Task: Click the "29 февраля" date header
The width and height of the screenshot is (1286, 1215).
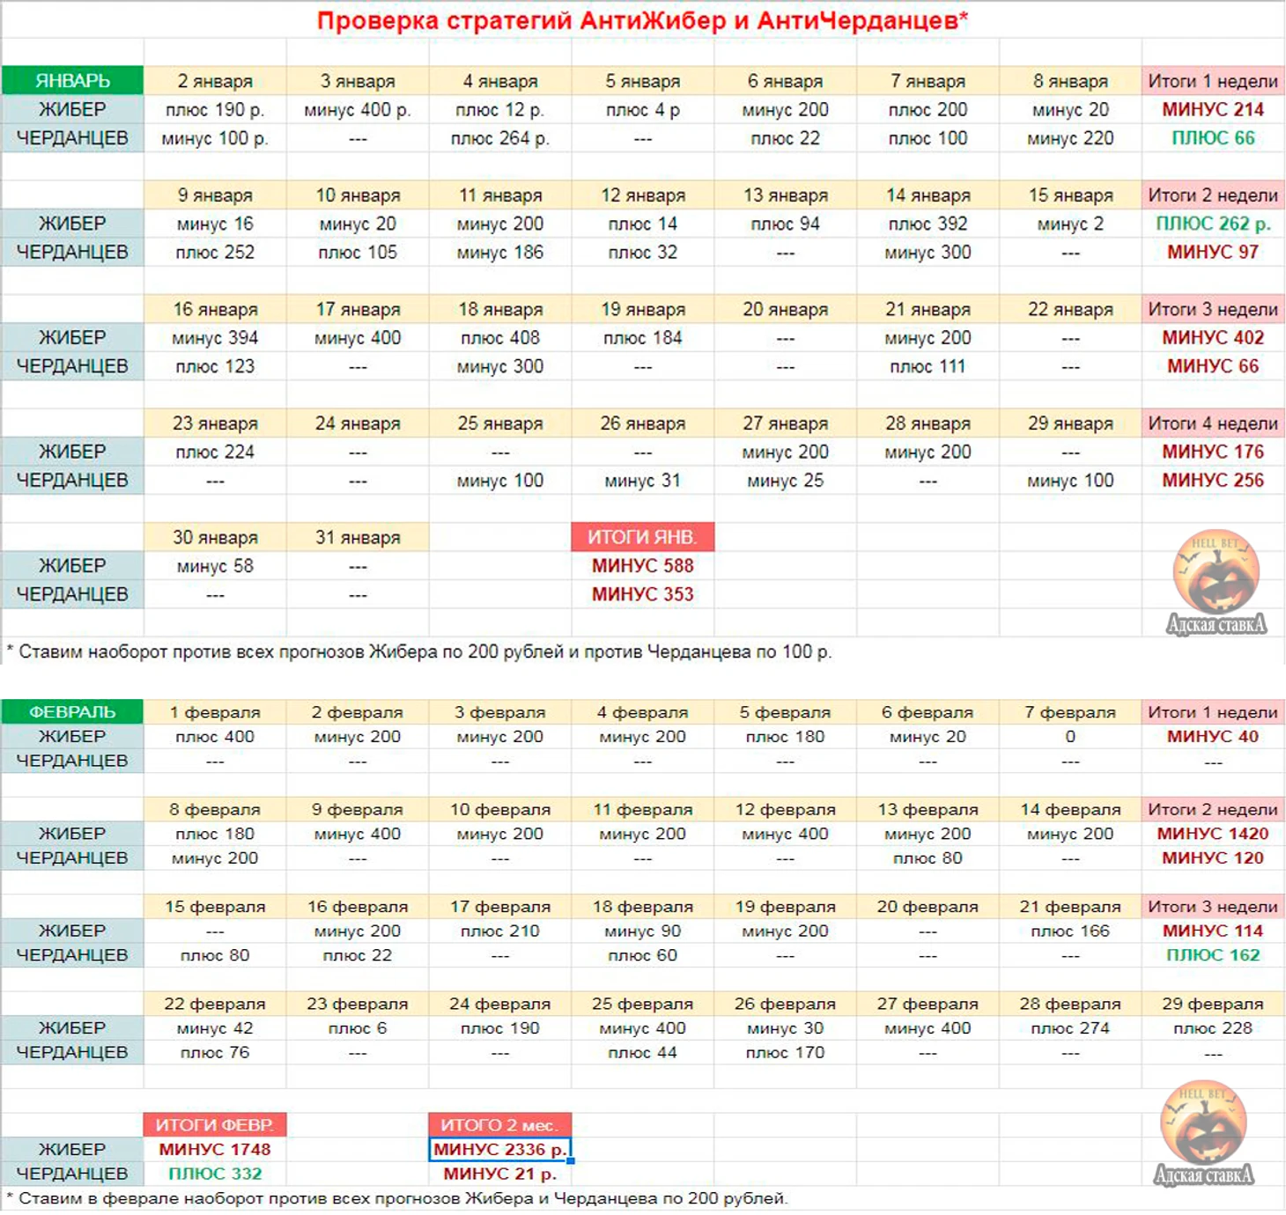Action: pyautogui.click(x=1213, y=1004)
